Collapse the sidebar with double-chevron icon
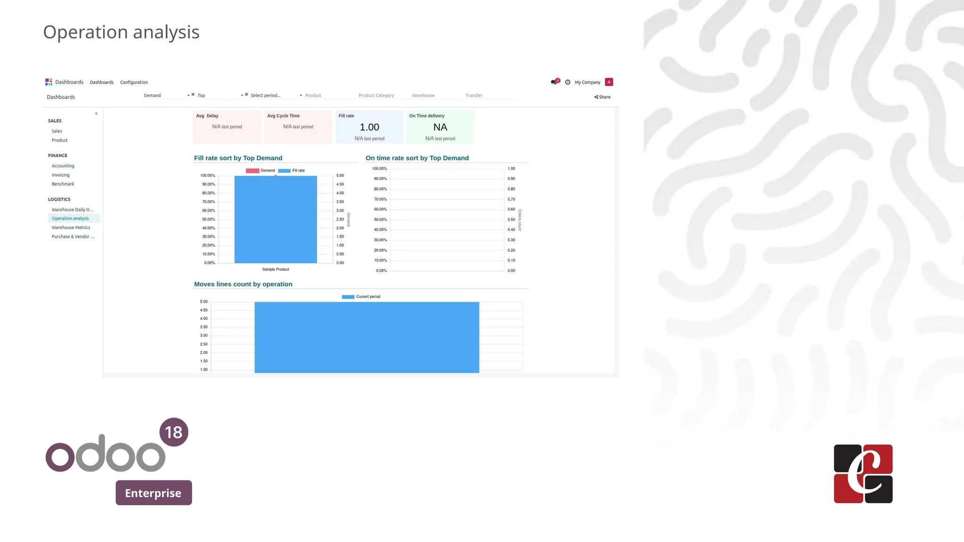 click(x=96, y=113)
